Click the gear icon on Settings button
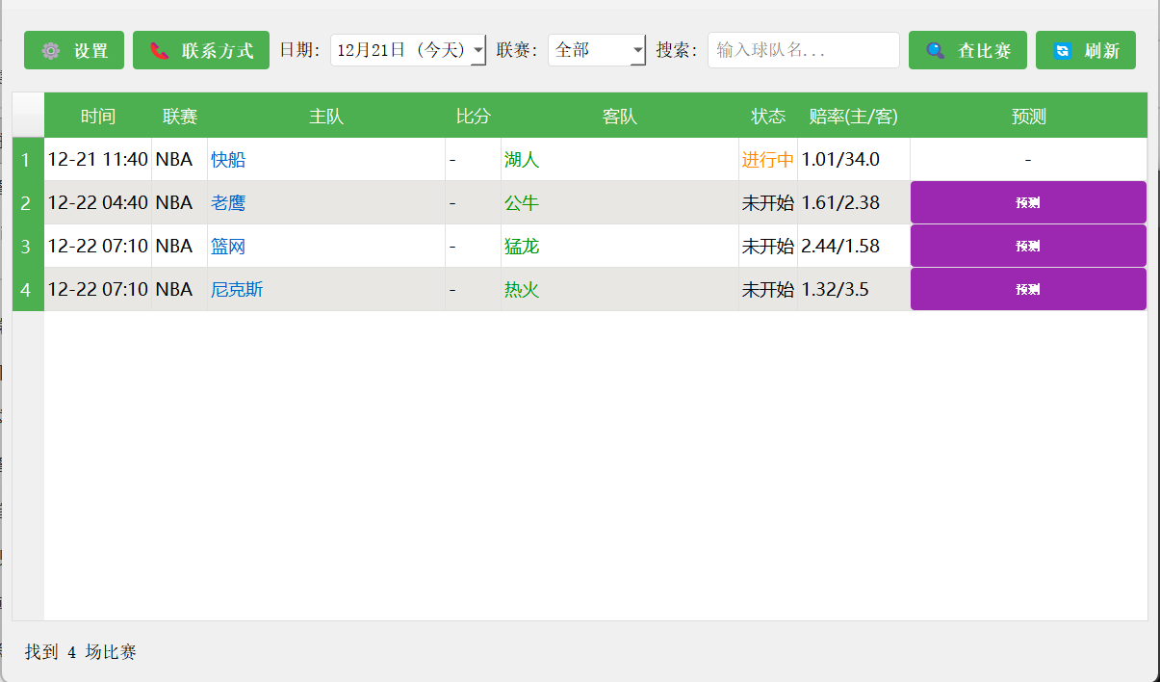The image size is (1160, 682). click(x=51, y=51)
